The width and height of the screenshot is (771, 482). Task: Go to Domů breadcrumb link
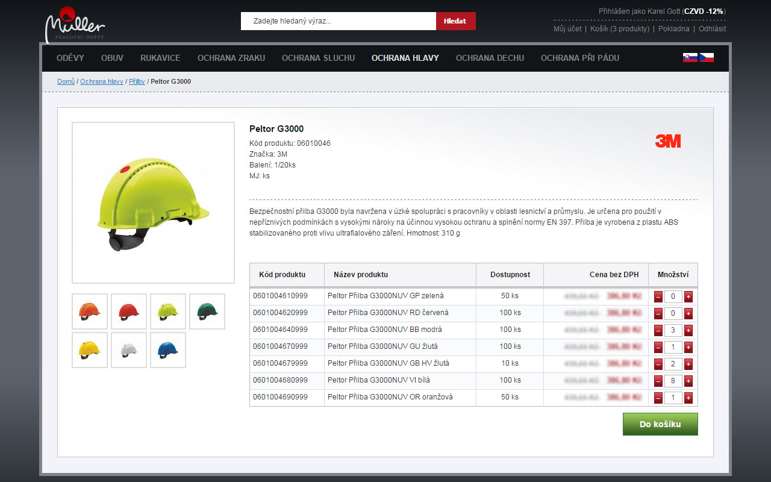(66, 81)
